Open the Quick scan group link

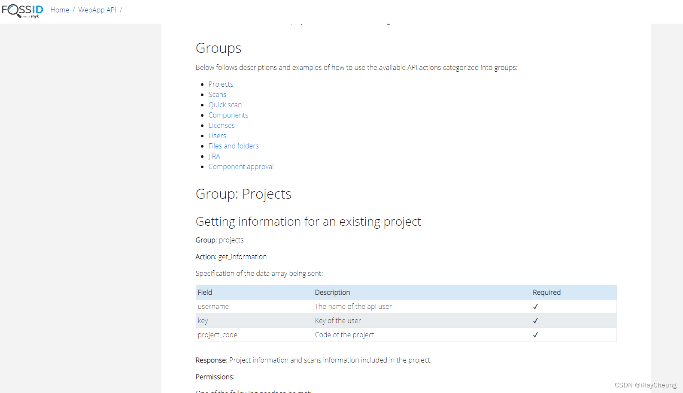(x=225, y=105)
